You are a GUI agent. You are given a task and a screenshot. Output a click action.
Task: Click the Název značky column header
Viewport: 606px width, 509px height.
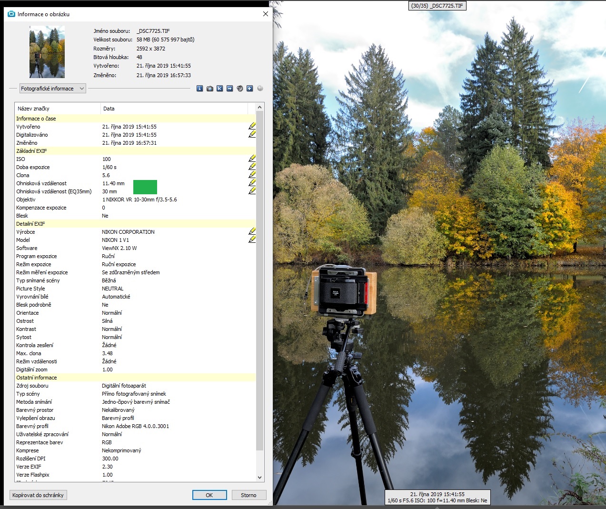coord(57,109)
